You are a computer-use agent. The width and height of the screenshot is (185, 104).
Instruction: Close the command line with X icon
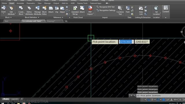(131, 96)
